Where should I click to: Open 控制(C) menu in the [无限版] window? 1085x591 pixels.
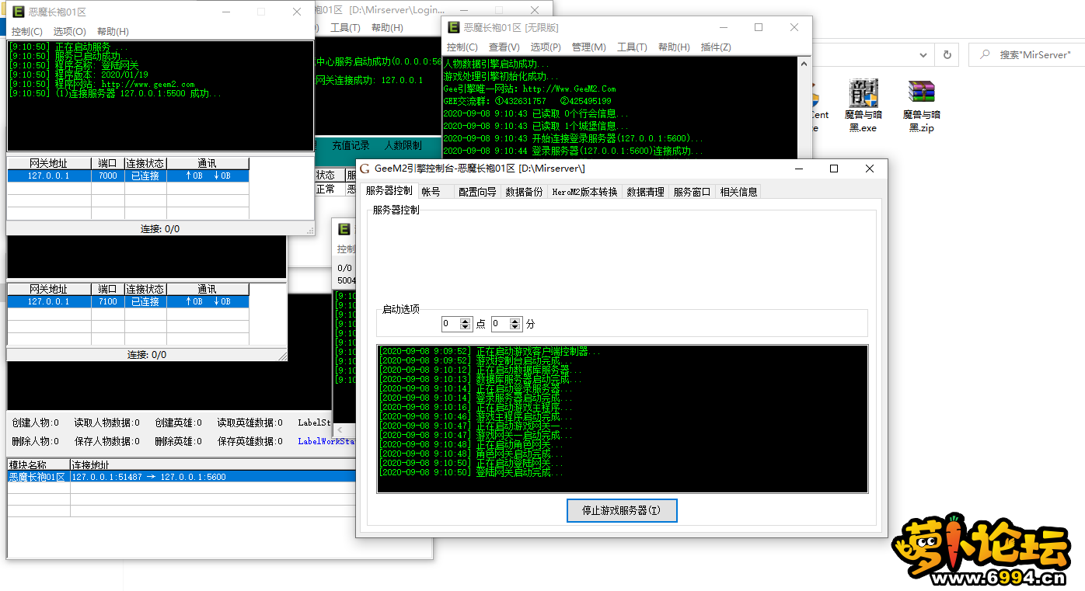click(462, 47)
